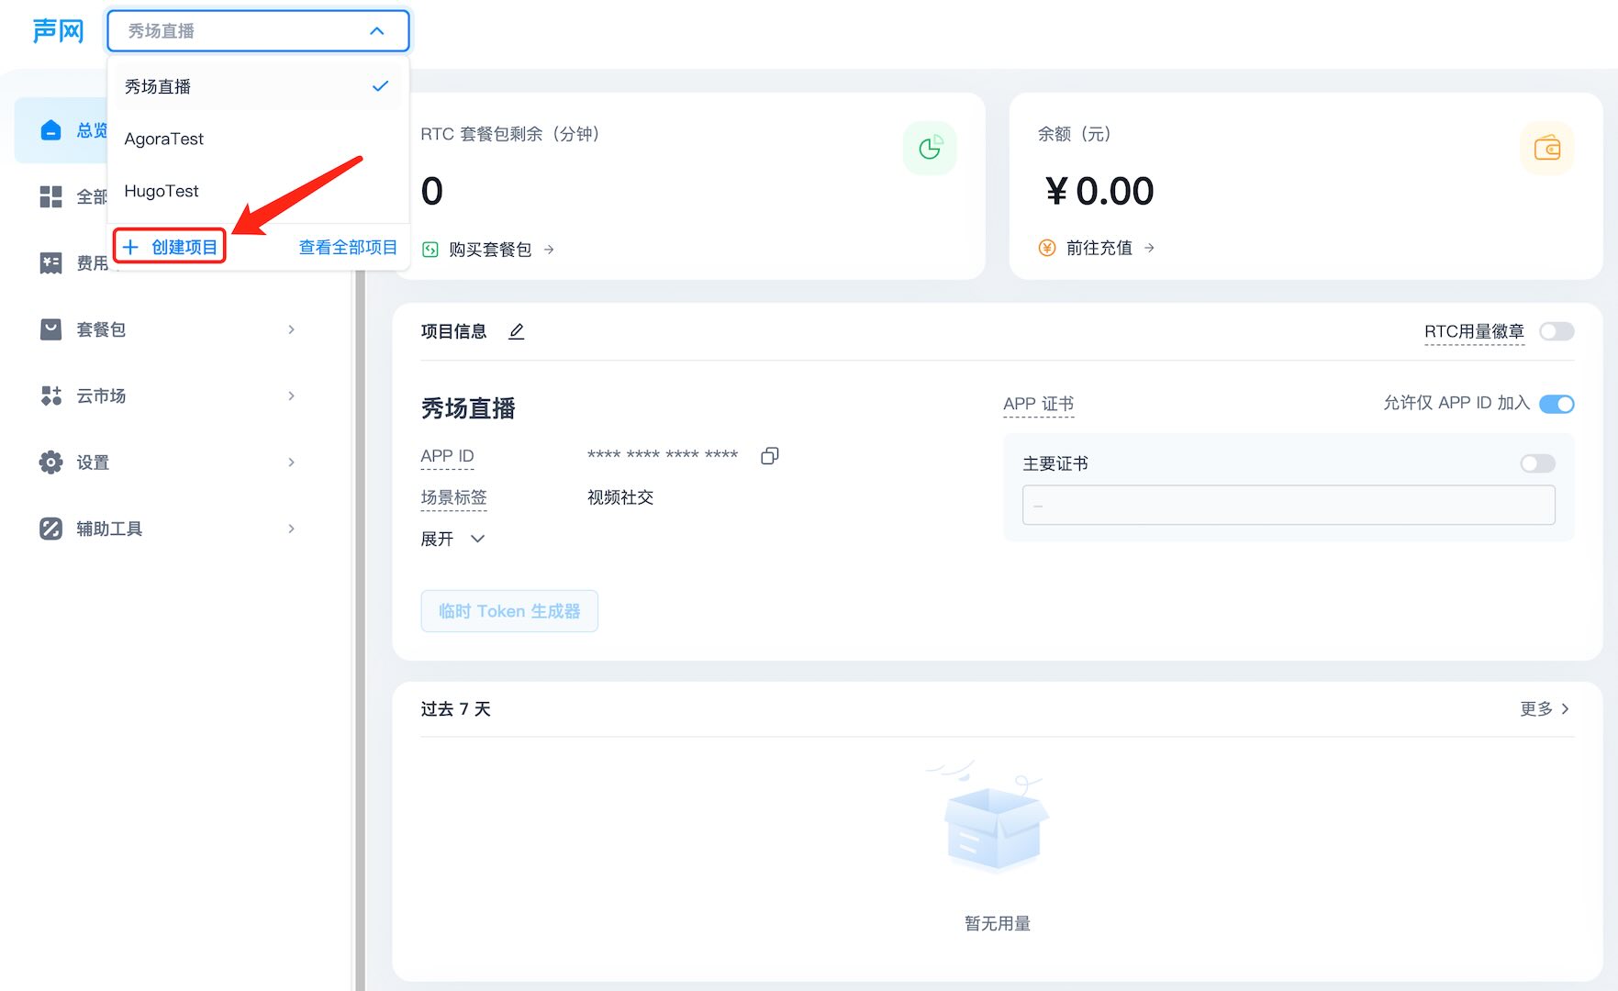Click the pencil edit icon beside 项目信息
This screenshot has height=991, width=1618.
click(x=517, y=331)
